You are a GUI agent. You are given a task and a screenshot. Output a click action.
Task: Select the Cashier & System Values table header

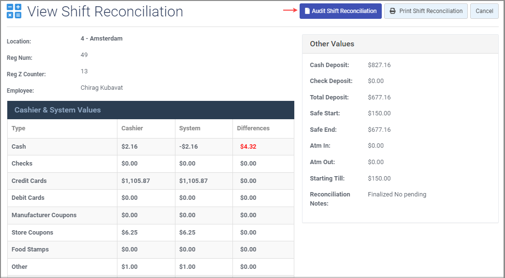pos(58,110)
